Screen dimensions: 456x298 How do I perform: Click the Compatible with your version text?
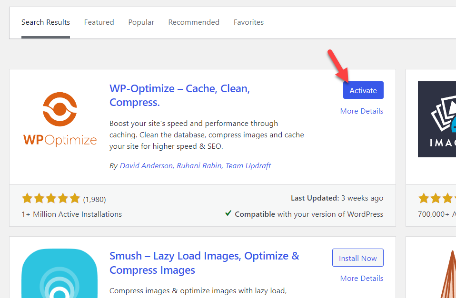pyautogui.click(x=309, y=214)
